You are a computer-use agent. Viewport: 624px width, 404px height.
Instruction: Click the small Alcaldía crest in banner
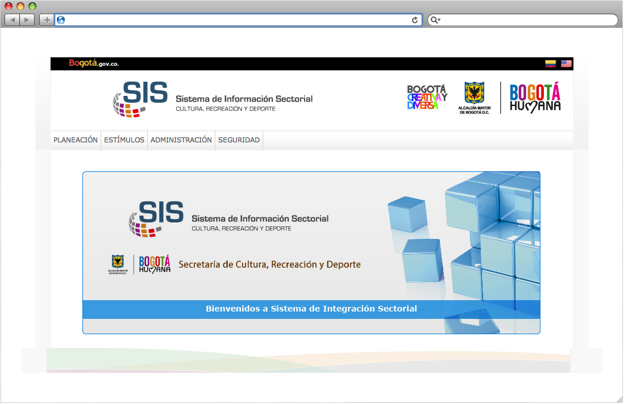(118, 264)
